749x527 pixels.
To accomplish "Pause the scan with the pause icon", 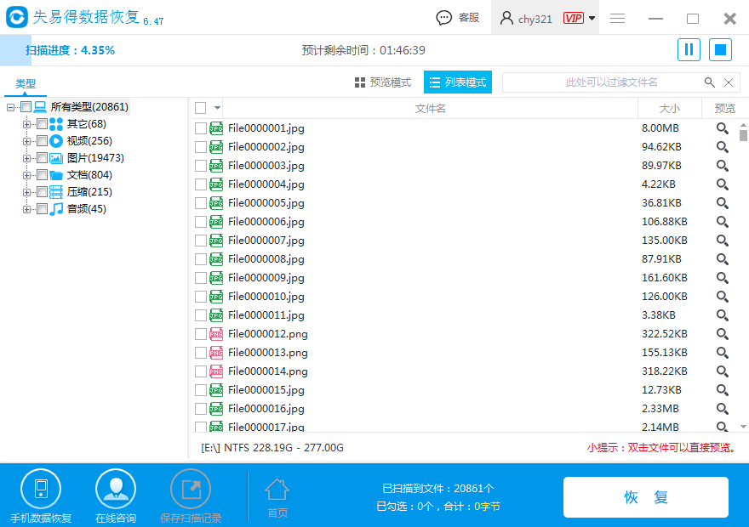I will [689, 49].
